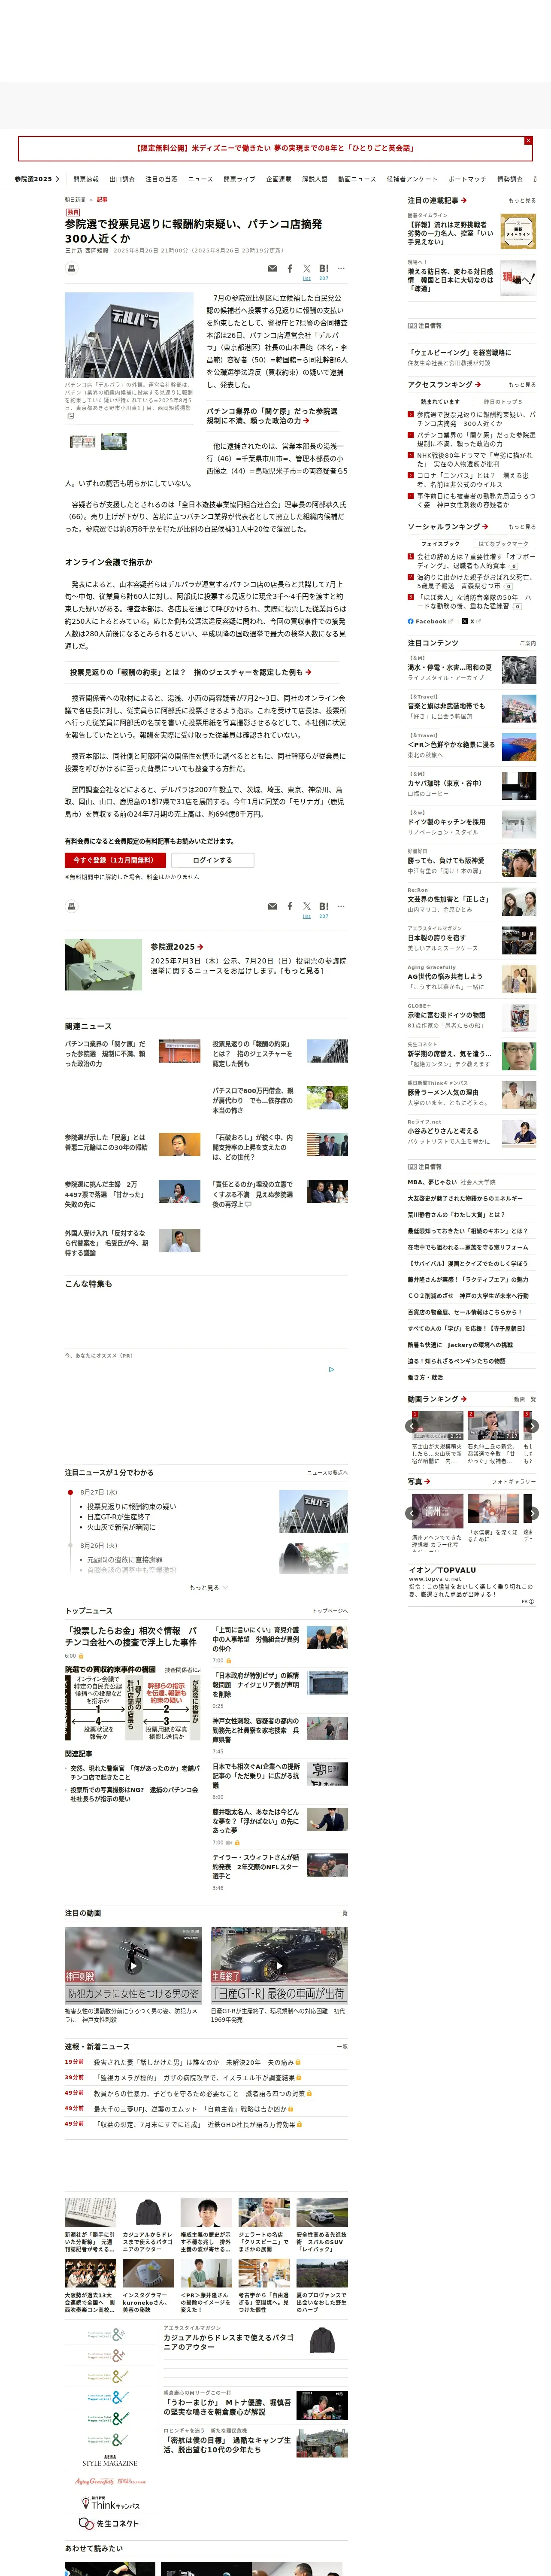Screen dimensions: 551x2576
Task: Select 昨日のトップ5 ranking tab
Action: tap(503, 401)
